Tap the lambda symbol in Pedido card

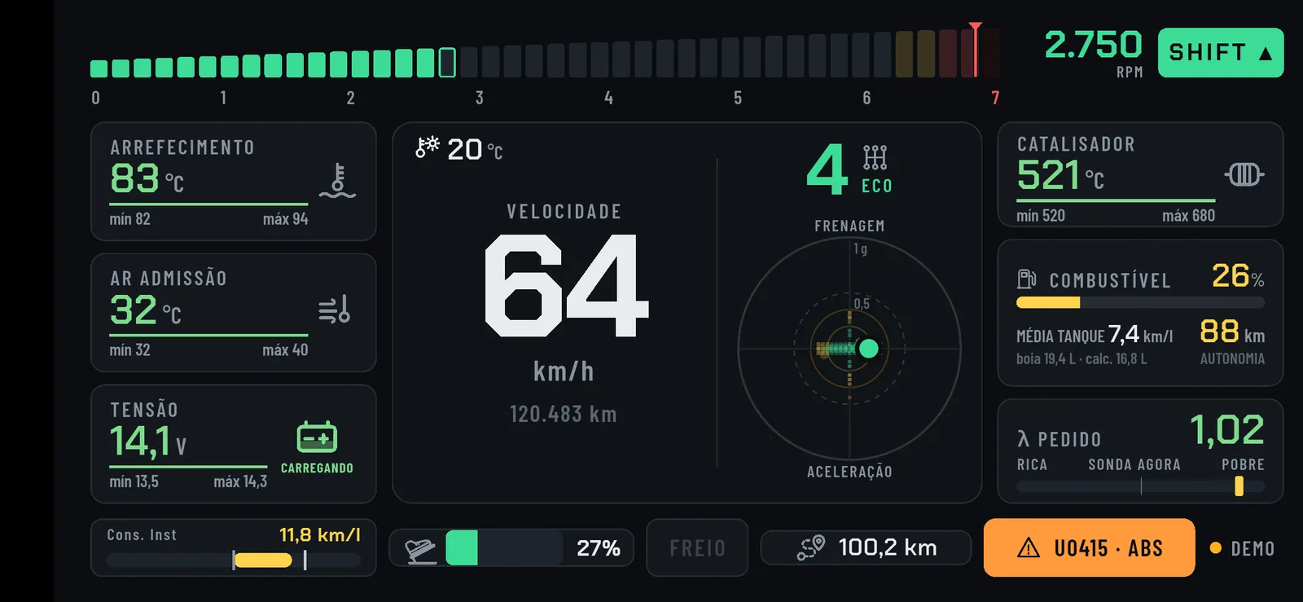pyautogui.click(x=1023, y=439)
